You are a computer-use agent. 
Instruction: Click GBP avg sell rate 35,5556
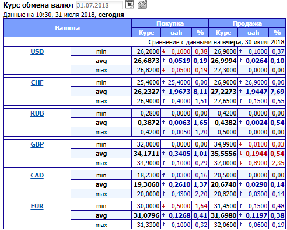223,154
